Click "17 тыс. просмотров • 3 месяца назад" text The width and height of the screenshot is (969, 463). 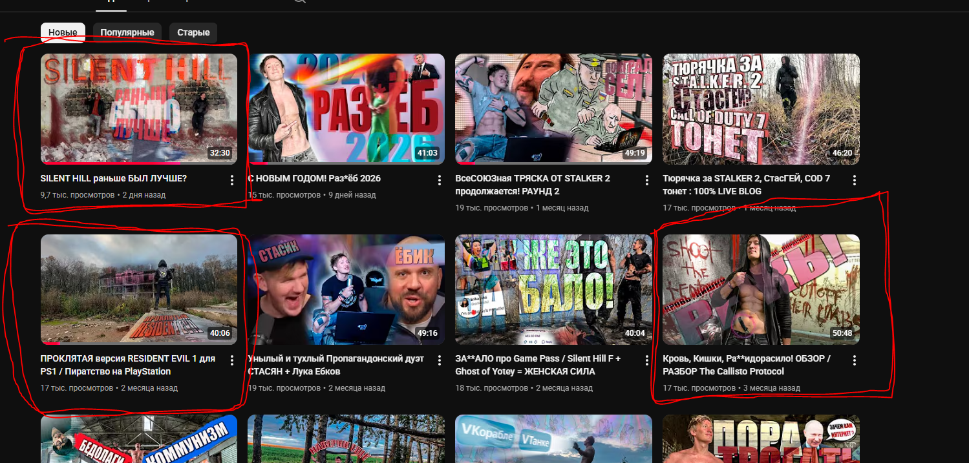click(x=731, y=388)
